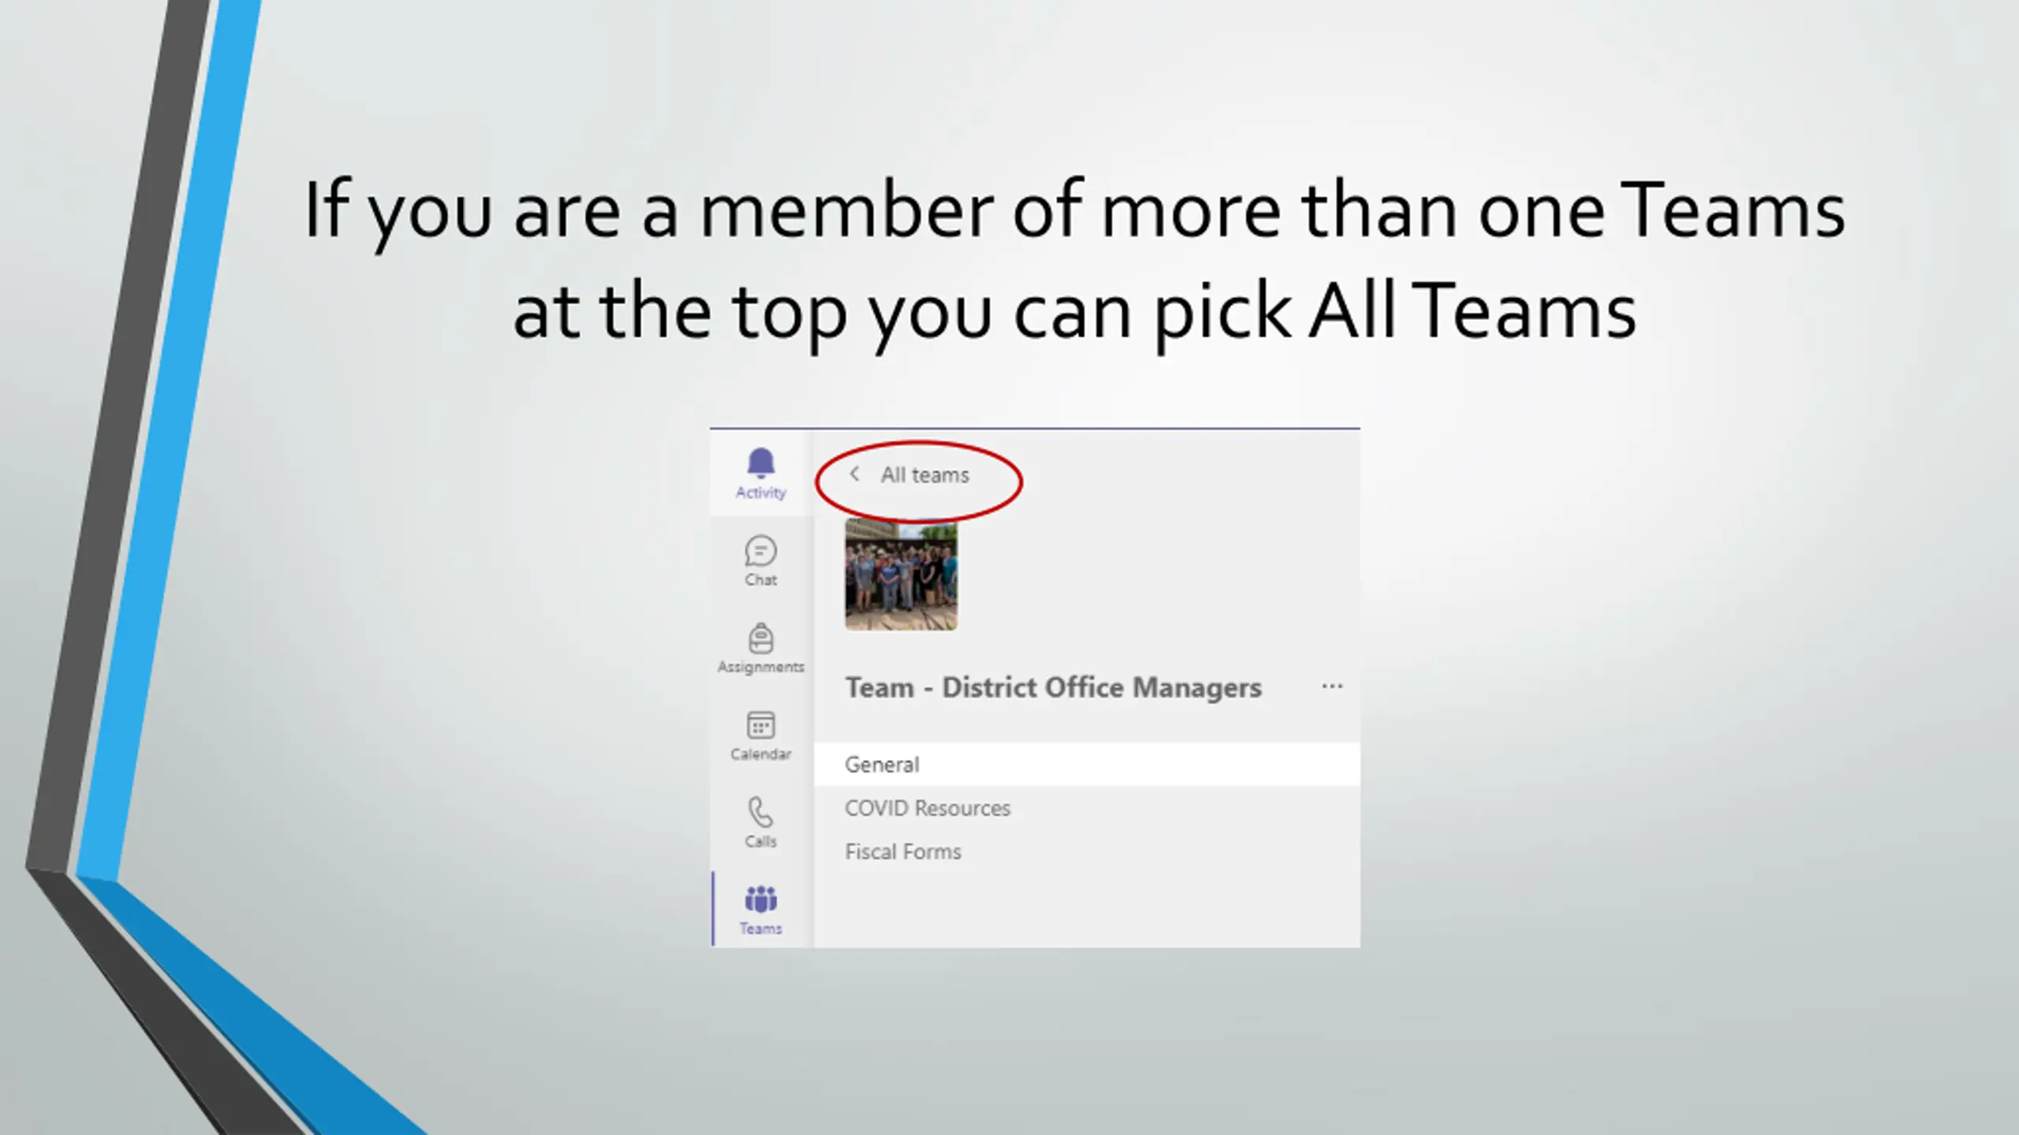Image resolution: width=2019 pixels, height=1135 pixels.
Task: Go back using the All teams chevron
Action: [854, 474]
